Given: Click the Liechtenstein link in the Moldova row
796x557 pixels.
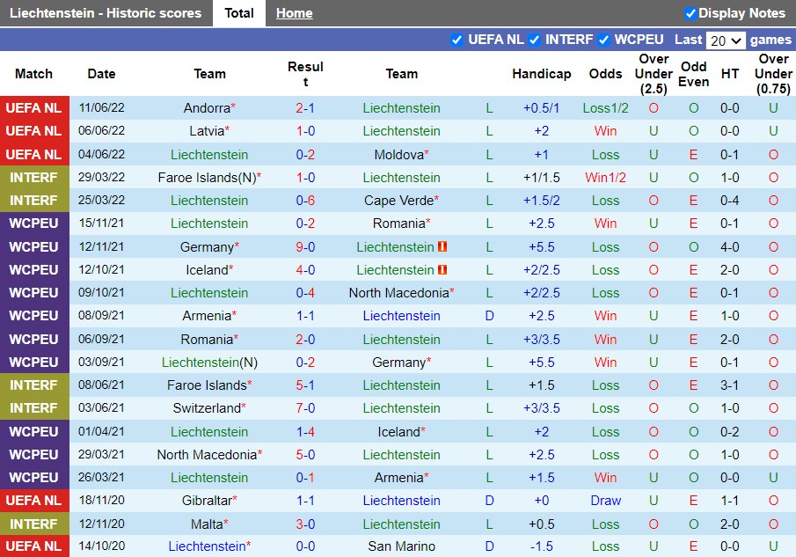Looking at the screenshot, I should [x=209, y=154].
